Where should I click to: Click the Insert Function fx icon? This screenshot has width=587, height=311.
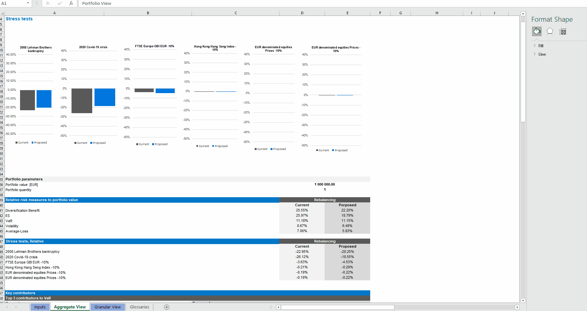pyautogui.click(x=71, y=4)
